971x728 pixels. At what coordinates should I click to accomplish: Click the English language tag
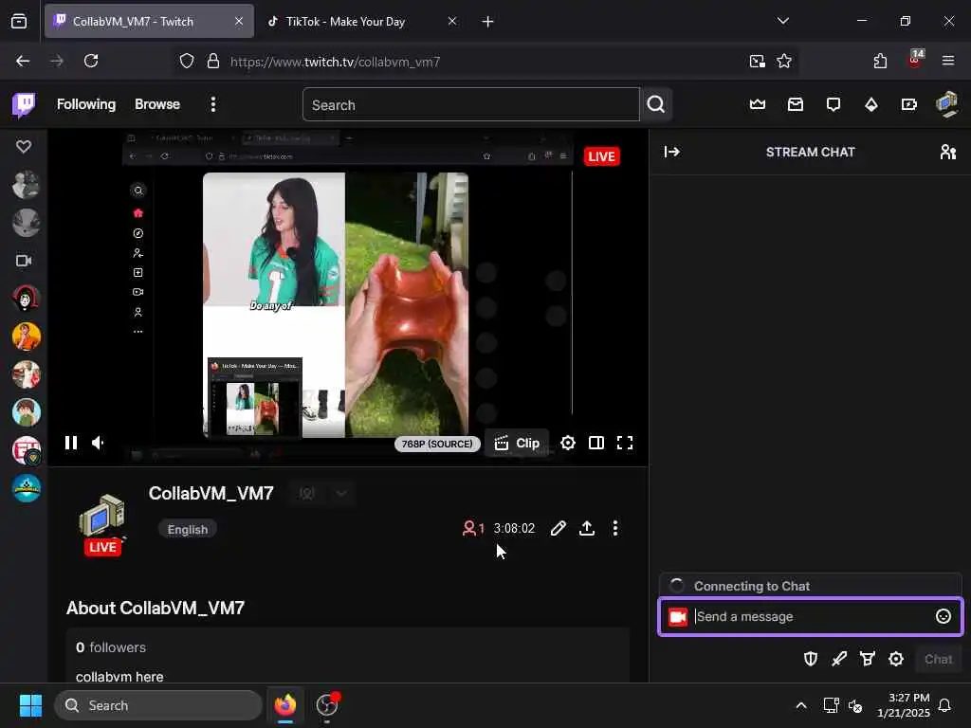click(188, 529)
